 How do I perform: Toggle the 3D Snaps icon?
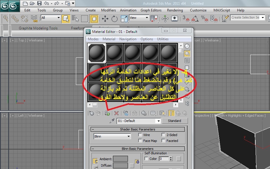click(186, 19)
